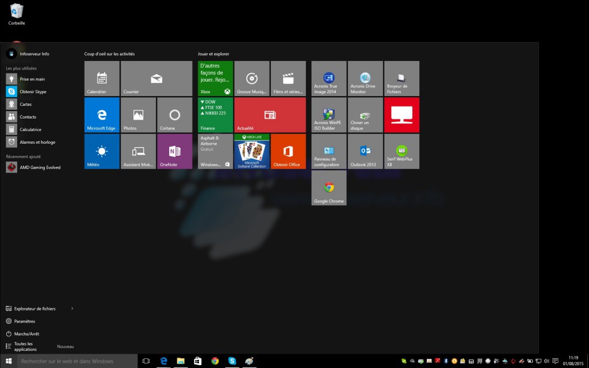Open Panneau de configuration tile

pyautogui.click(x=328, y=151)
